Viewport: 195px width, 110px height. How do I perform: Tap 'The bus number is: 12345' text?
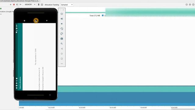(x=36, y=57)
